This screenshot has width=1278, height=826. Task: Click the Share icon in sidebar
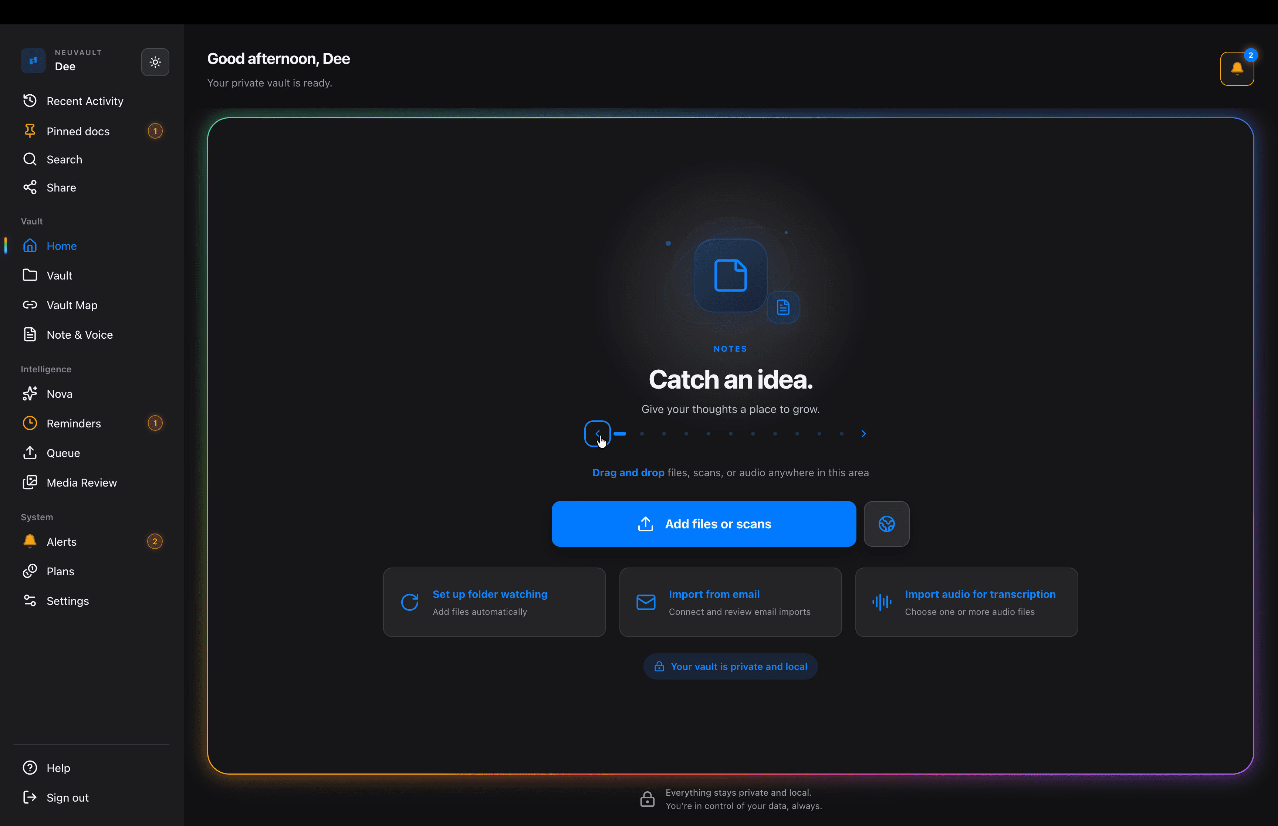click(30, 187)
